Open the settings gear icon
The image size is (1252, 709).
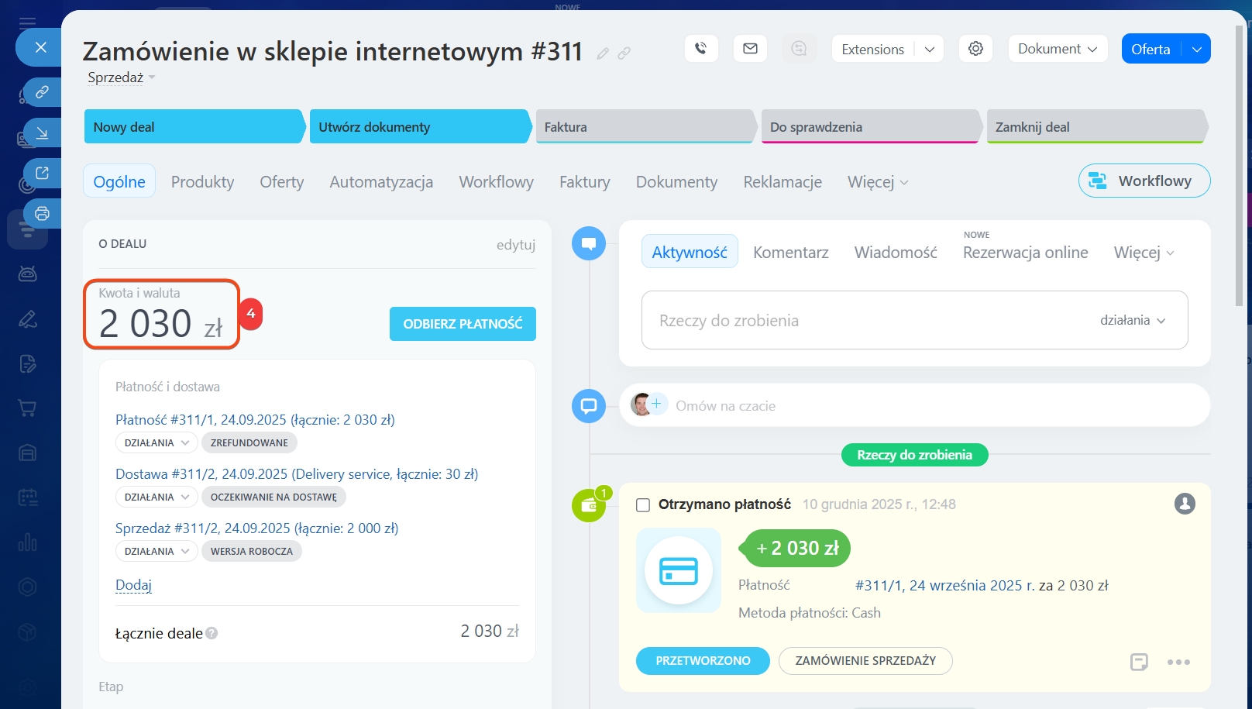(x=975, y=49)
